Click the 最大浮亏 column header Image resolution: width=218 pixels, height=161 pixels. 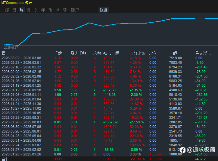coord(203,53)
